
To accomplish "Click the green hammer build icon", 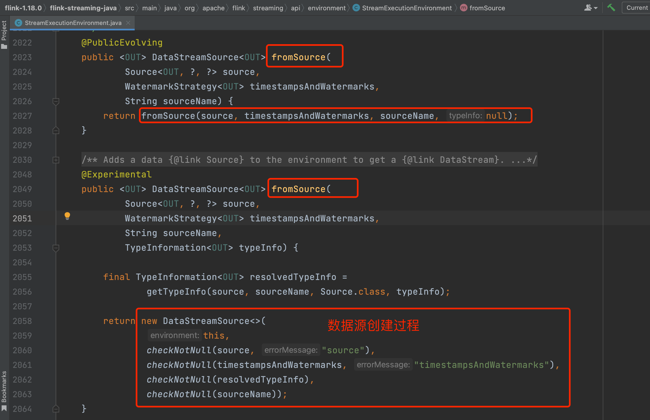I will tap(611, 8).
